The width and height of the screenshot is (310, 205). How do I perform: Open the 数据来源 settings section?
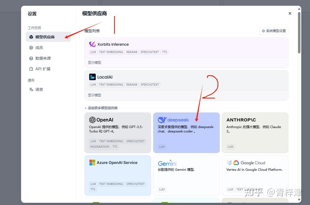tap(48, 58)
